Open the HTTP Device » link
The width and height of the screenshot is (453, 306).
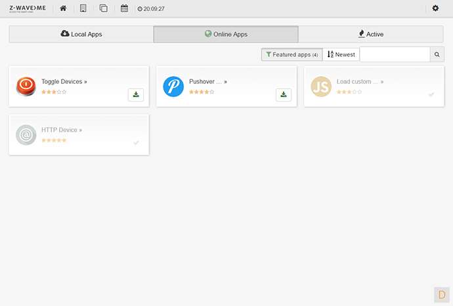point(62,130)
